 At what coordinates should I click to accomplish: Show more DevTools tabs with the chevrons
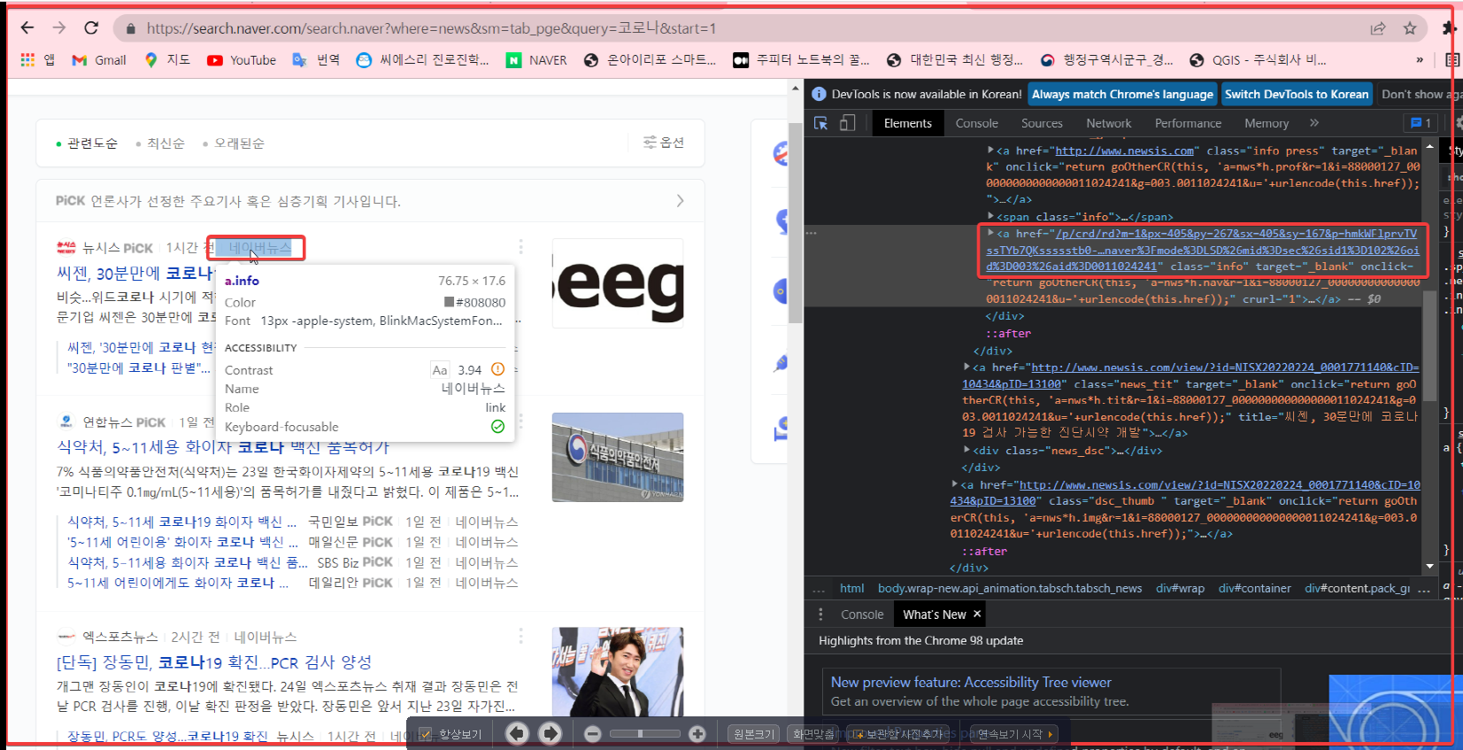coord(1314,123)
